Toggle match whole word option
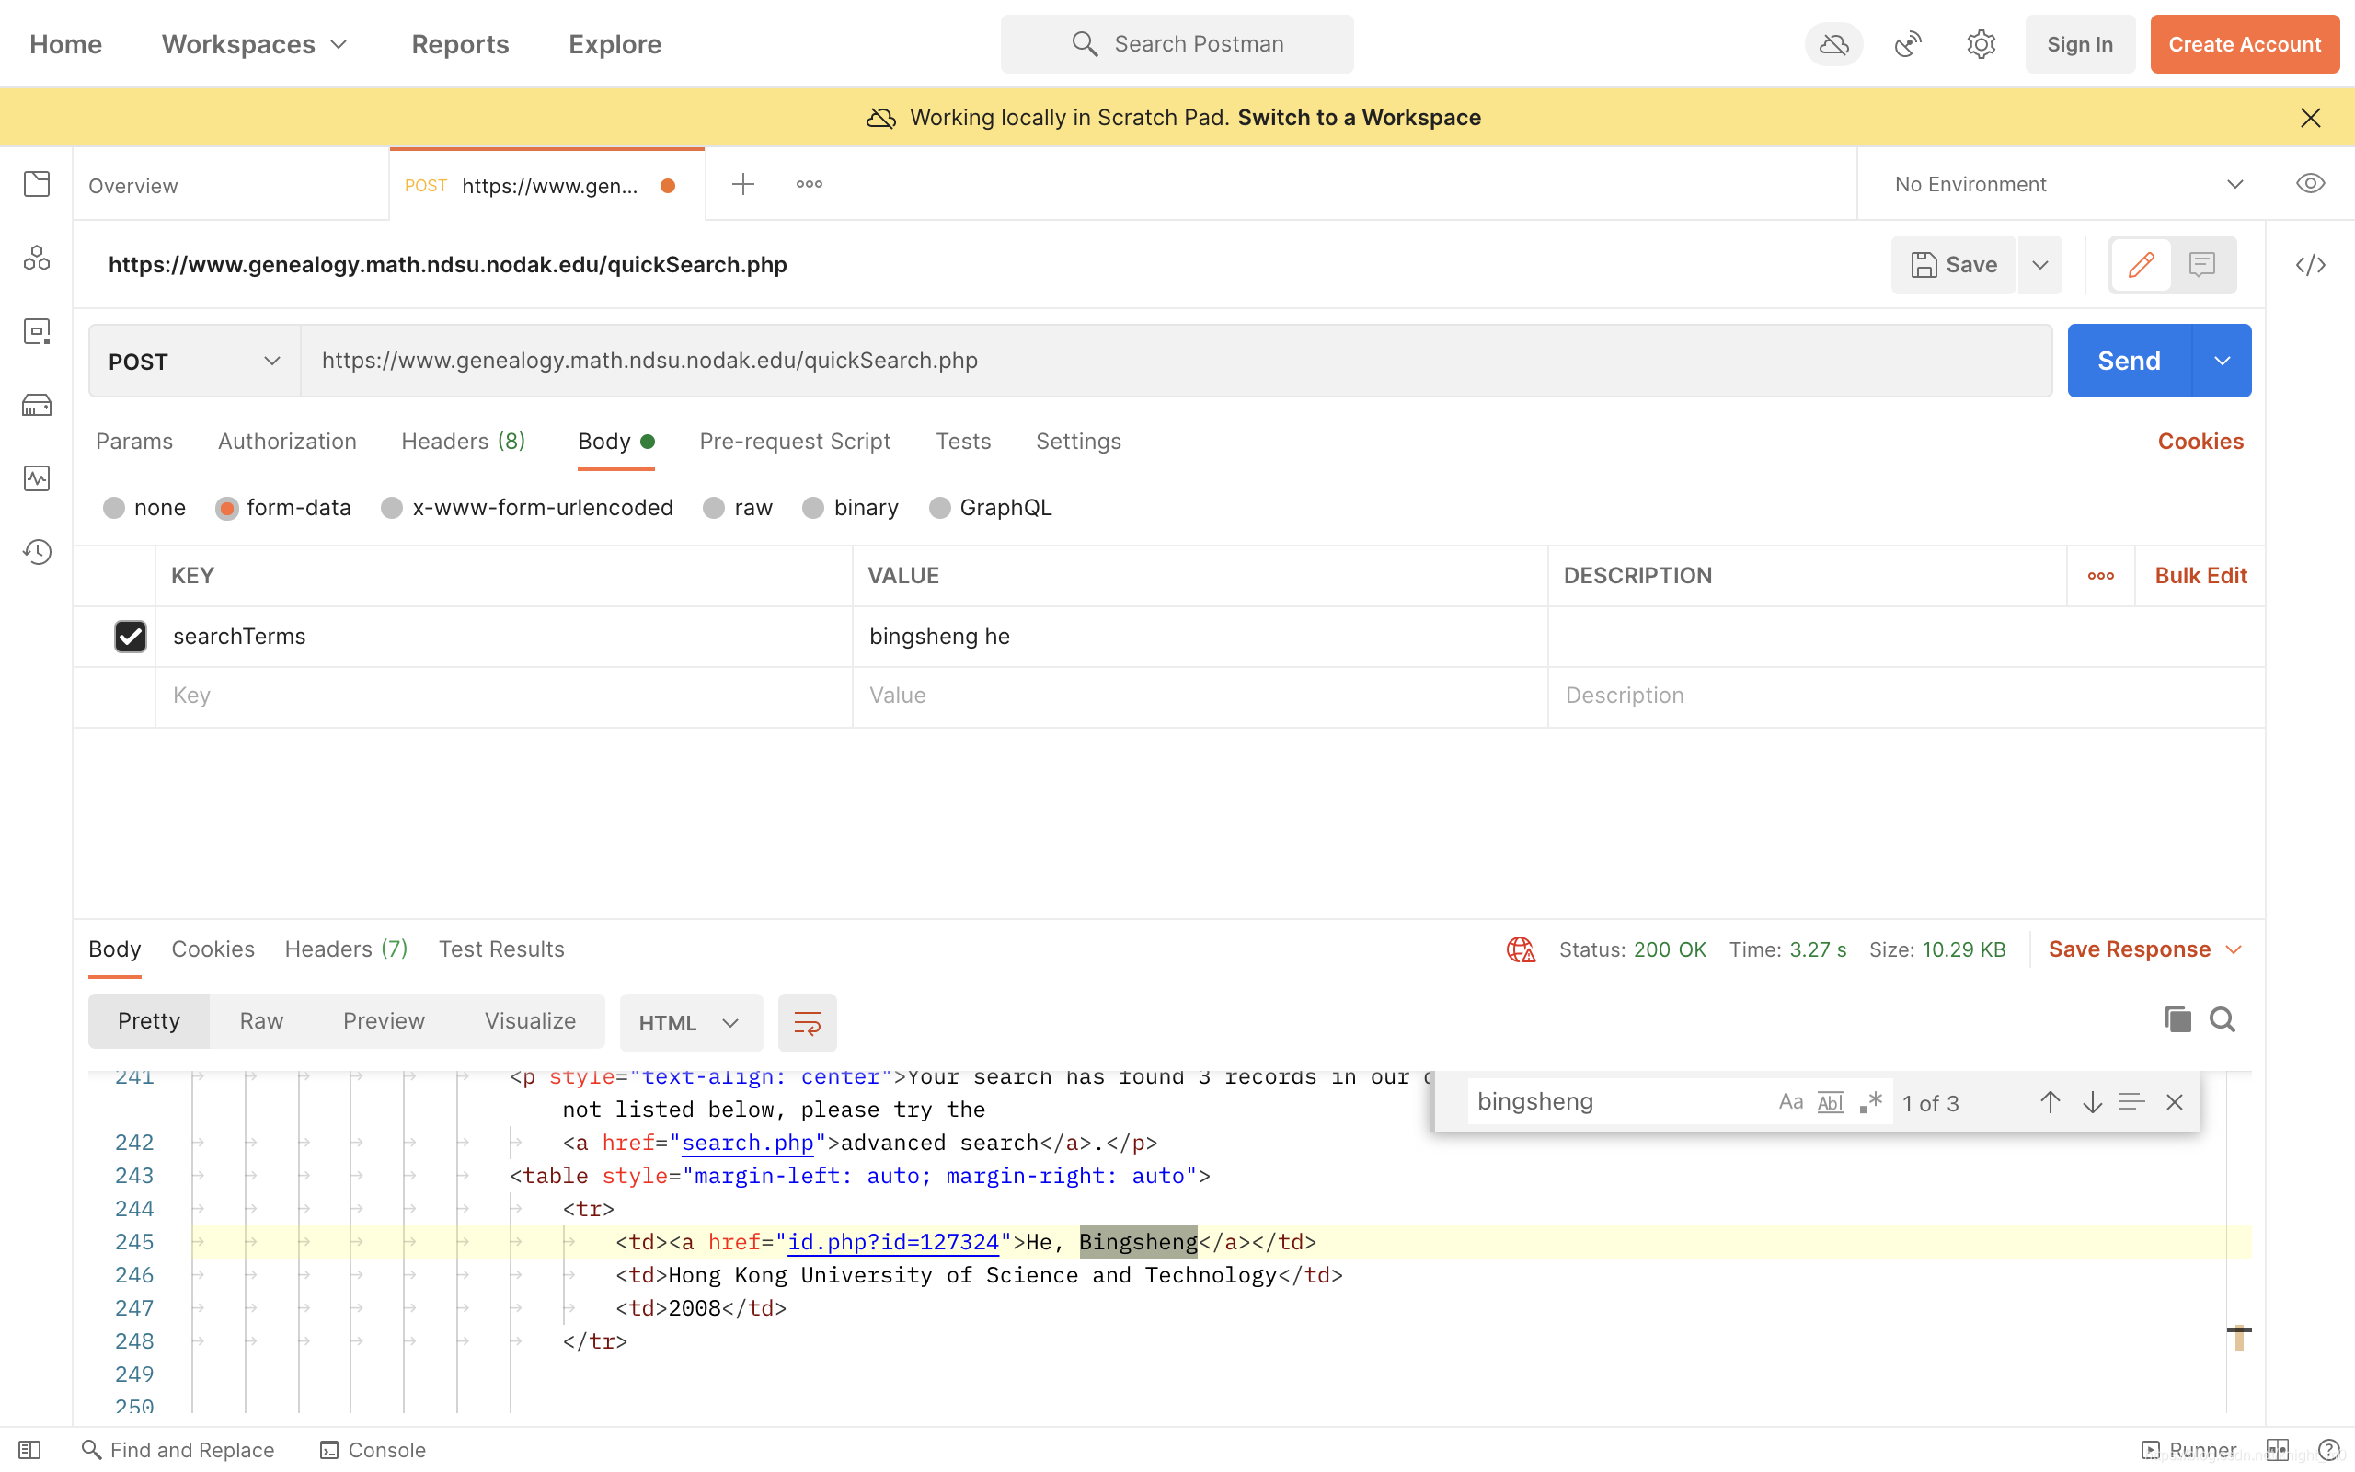2355x1472 pixels. (x=1831, y=1102)
